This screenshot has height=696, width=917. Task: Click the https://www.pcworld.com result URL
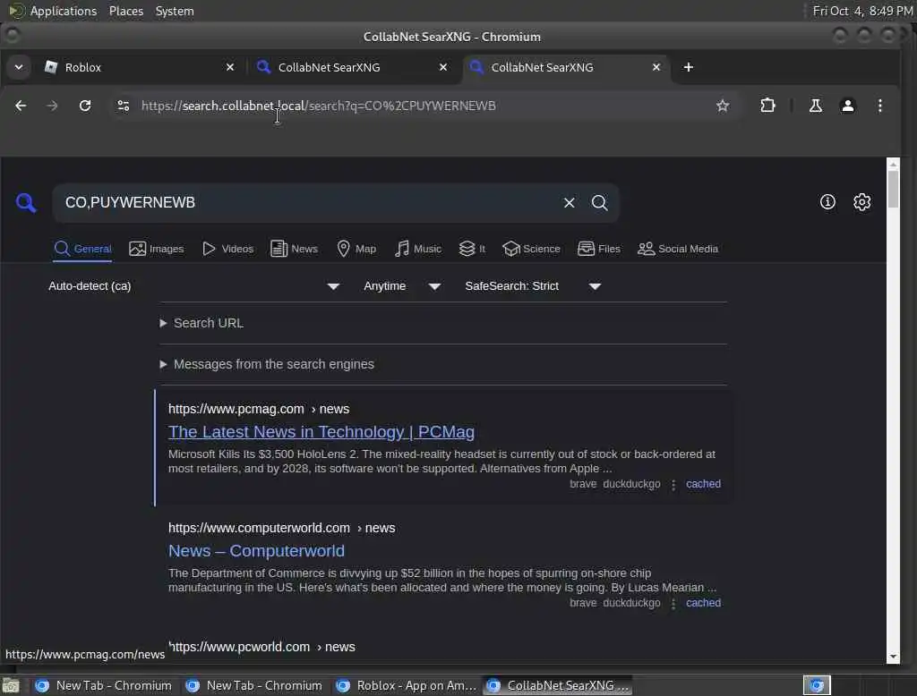[261, 648]
